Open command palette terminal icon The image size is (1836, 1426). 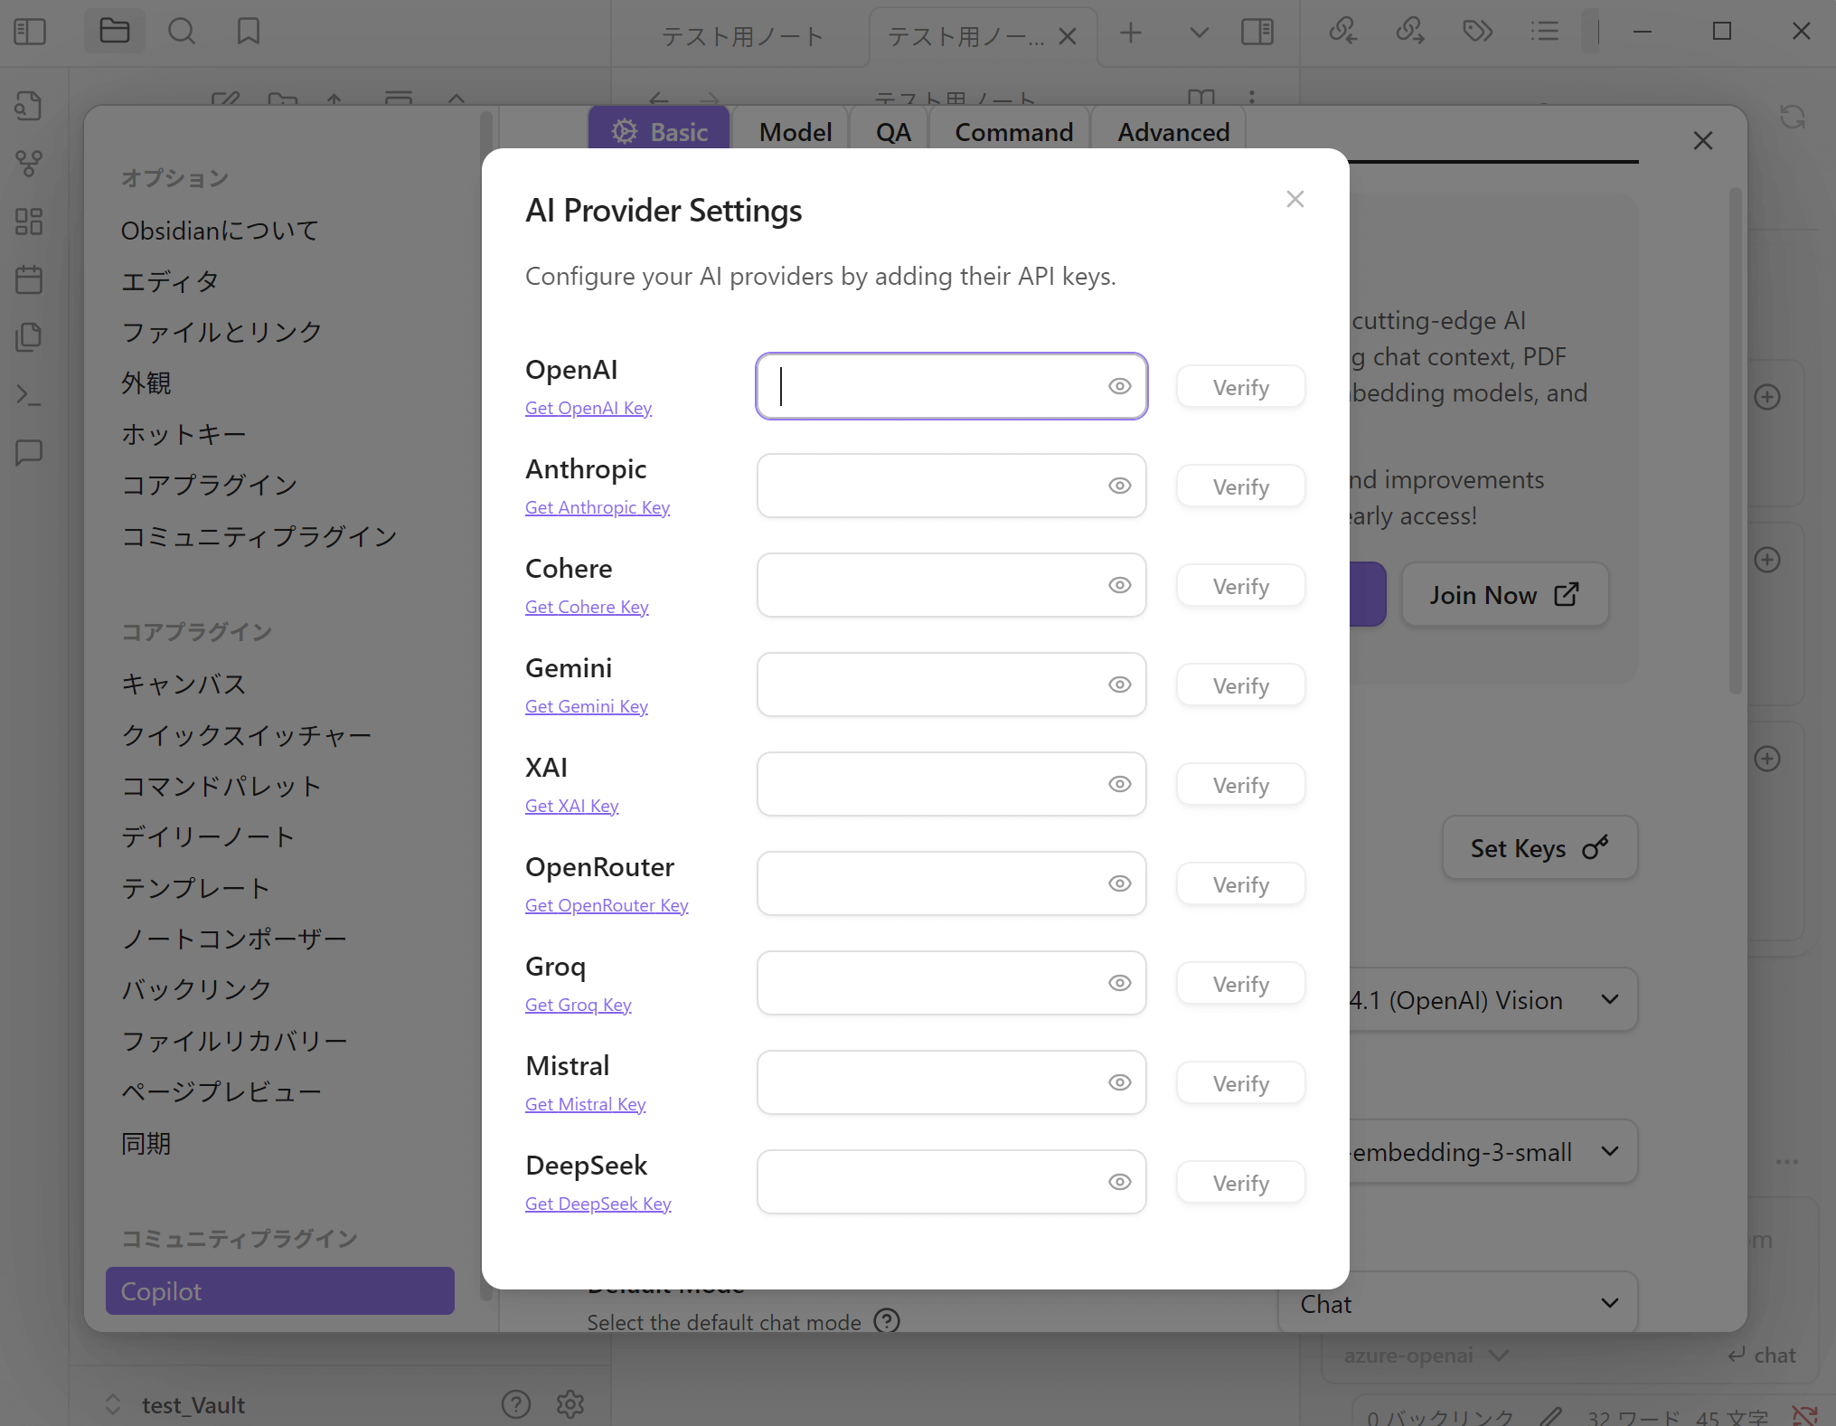tap(29, 395)
